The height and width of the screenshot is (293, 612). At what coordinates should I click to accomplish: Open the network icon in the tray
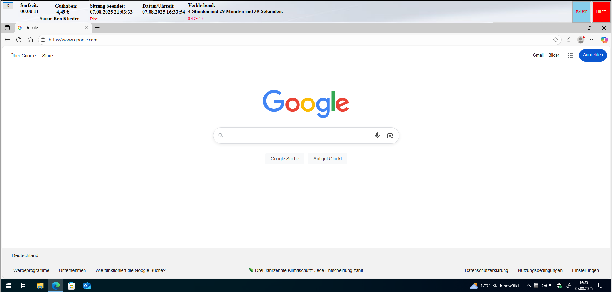[x=552, y=286]
